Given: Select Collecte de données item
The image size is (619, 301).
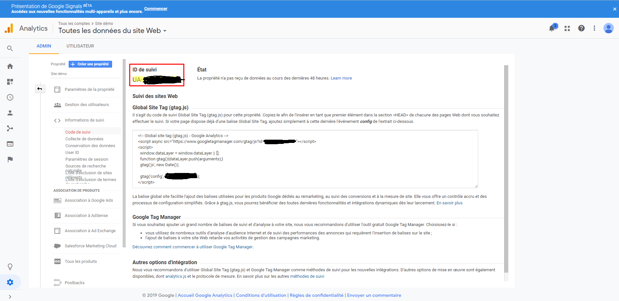Looking at the screenshot, I should [84, 139].
